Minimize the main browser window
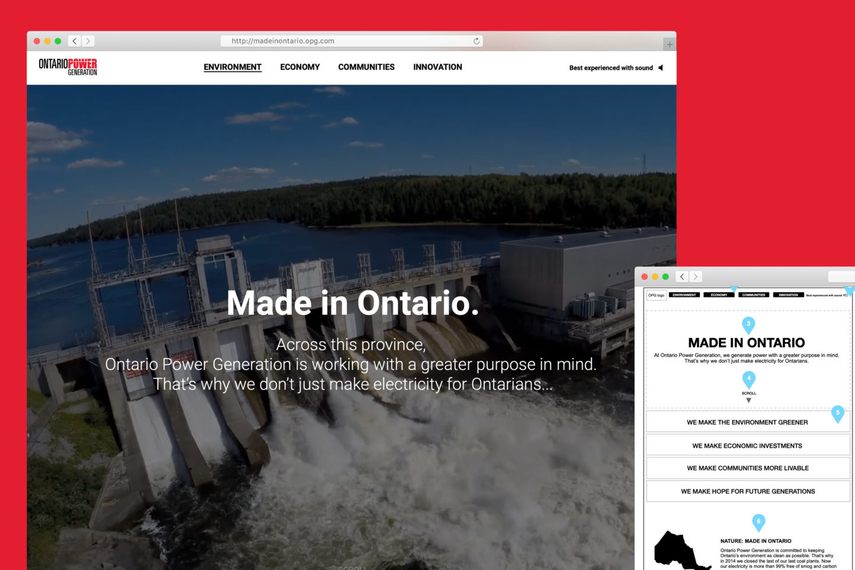855x570 pixels. coord(47,41)
